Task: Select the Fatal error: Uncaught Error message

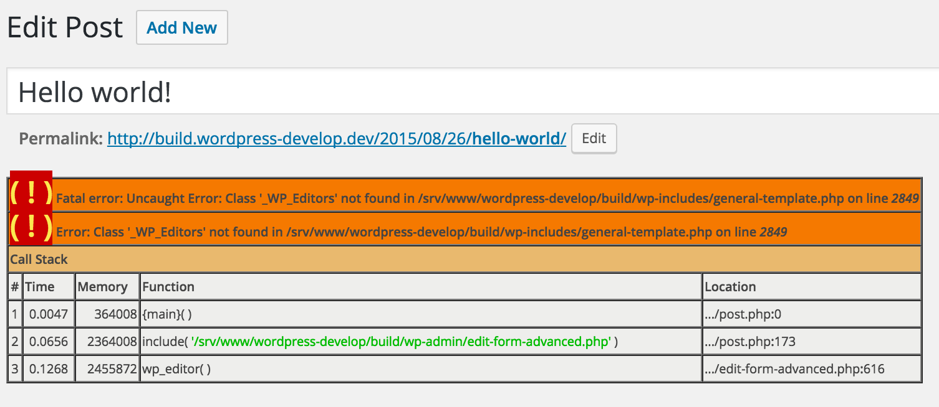Action: click(488, 199)
